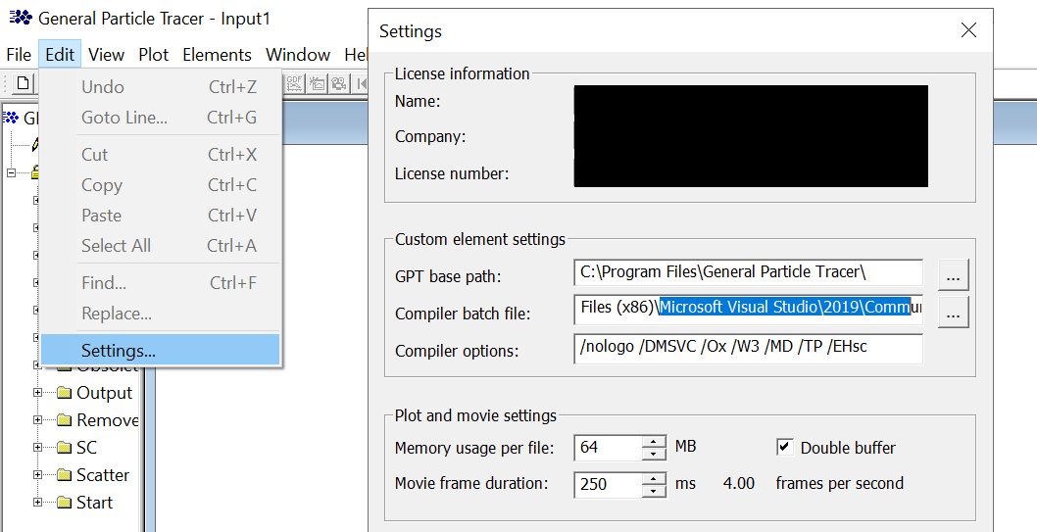Click the blue particle root tree icon
The width and height of the screenshot is (1037, 532).
tap(10, 118)
